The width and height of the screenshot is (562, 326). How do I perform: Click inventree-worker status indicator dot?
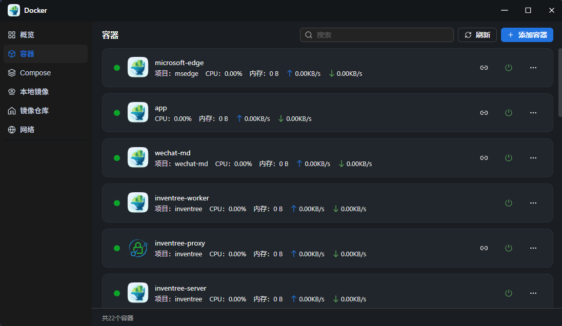coord(117,203)
